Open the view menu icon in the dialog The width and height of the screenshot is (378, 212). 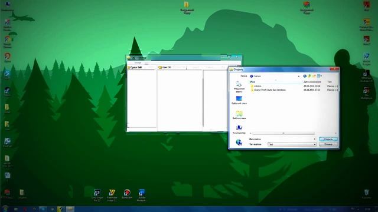point(319,76)
